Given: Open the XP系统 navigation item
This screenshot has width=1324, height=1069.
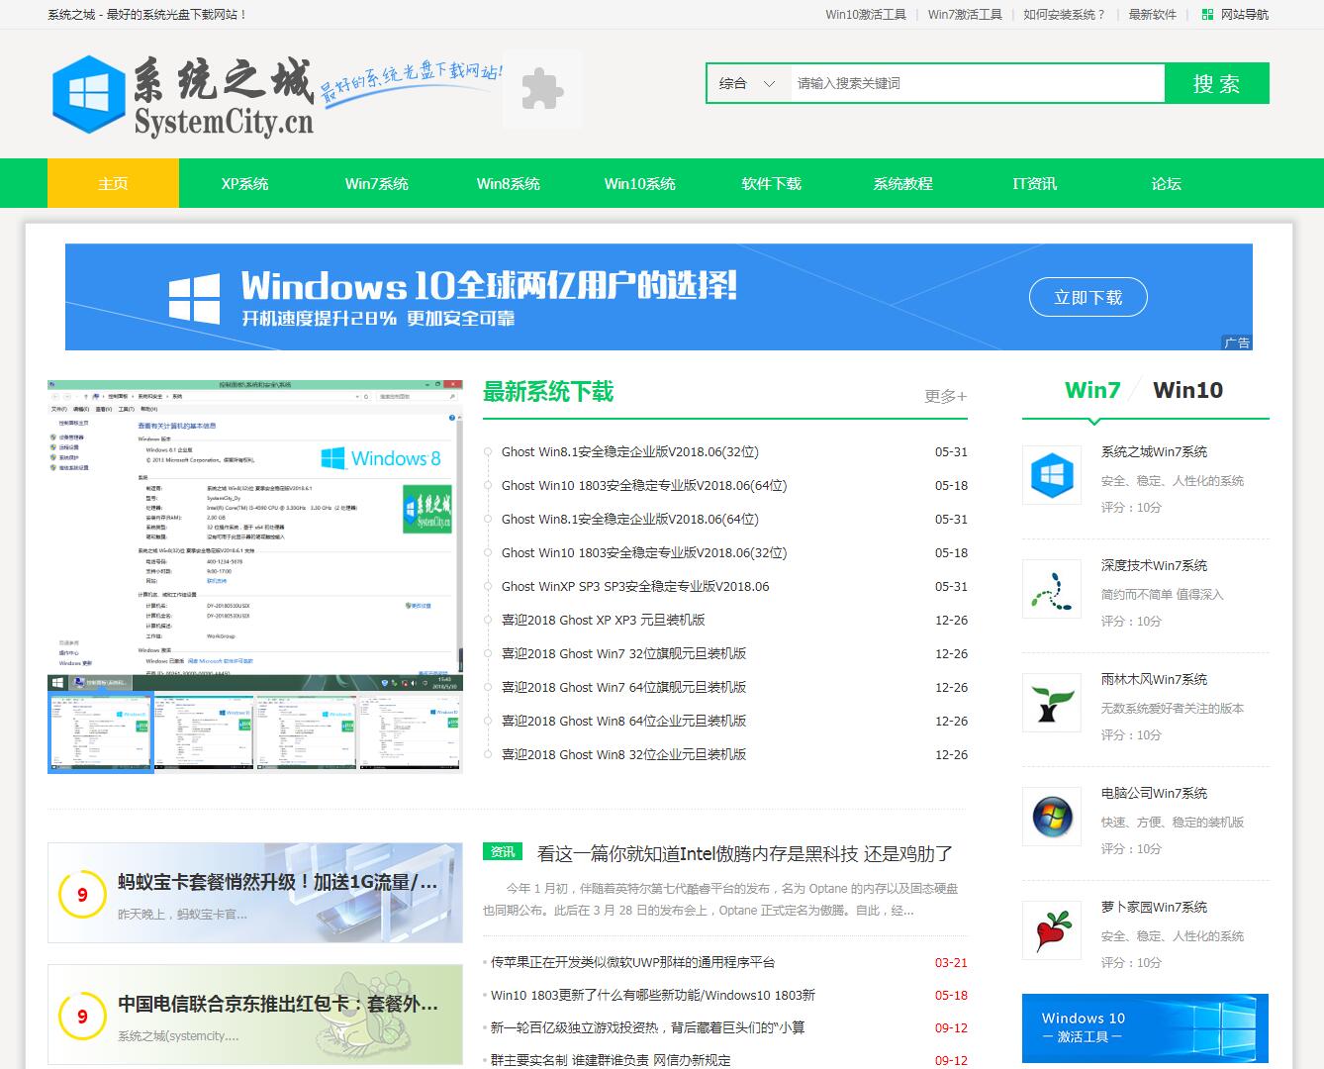Looking at the screenshot, I should tap(244, 183).
